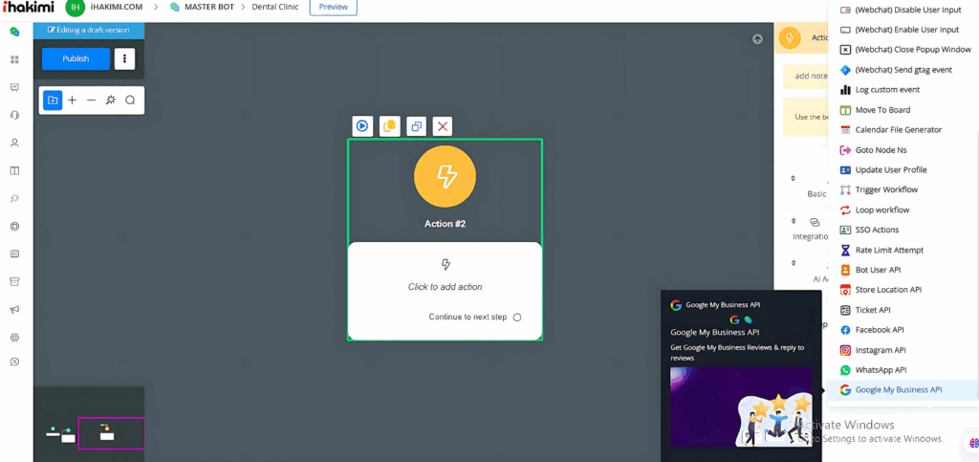This screenshot has height=462, width=979.
Task: Click the flow minimap thumbnail
Action: pyautogui.click(x=111, y=433)
